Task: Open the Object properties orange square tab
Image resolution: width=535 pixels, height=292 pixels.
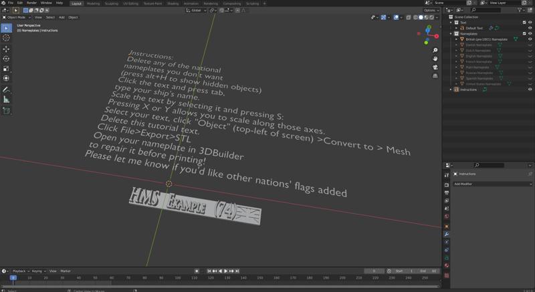Action: 447,226
